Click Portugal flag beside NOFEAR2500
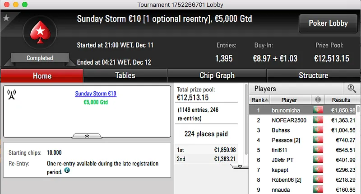 (x=318, y=120)
